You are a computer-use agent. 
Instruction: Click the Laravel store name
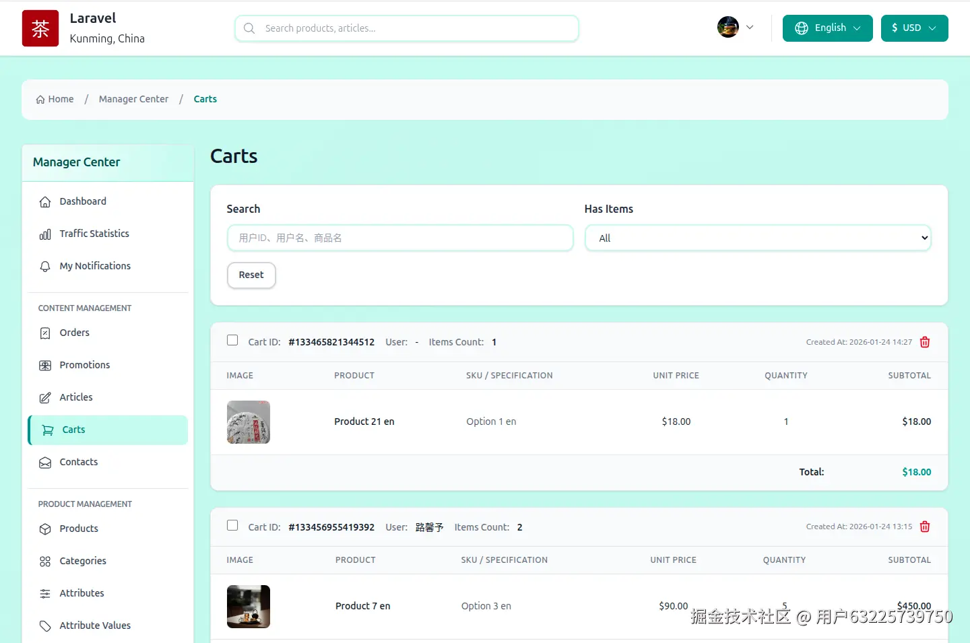pyautogui.click(x=93, y=18)
